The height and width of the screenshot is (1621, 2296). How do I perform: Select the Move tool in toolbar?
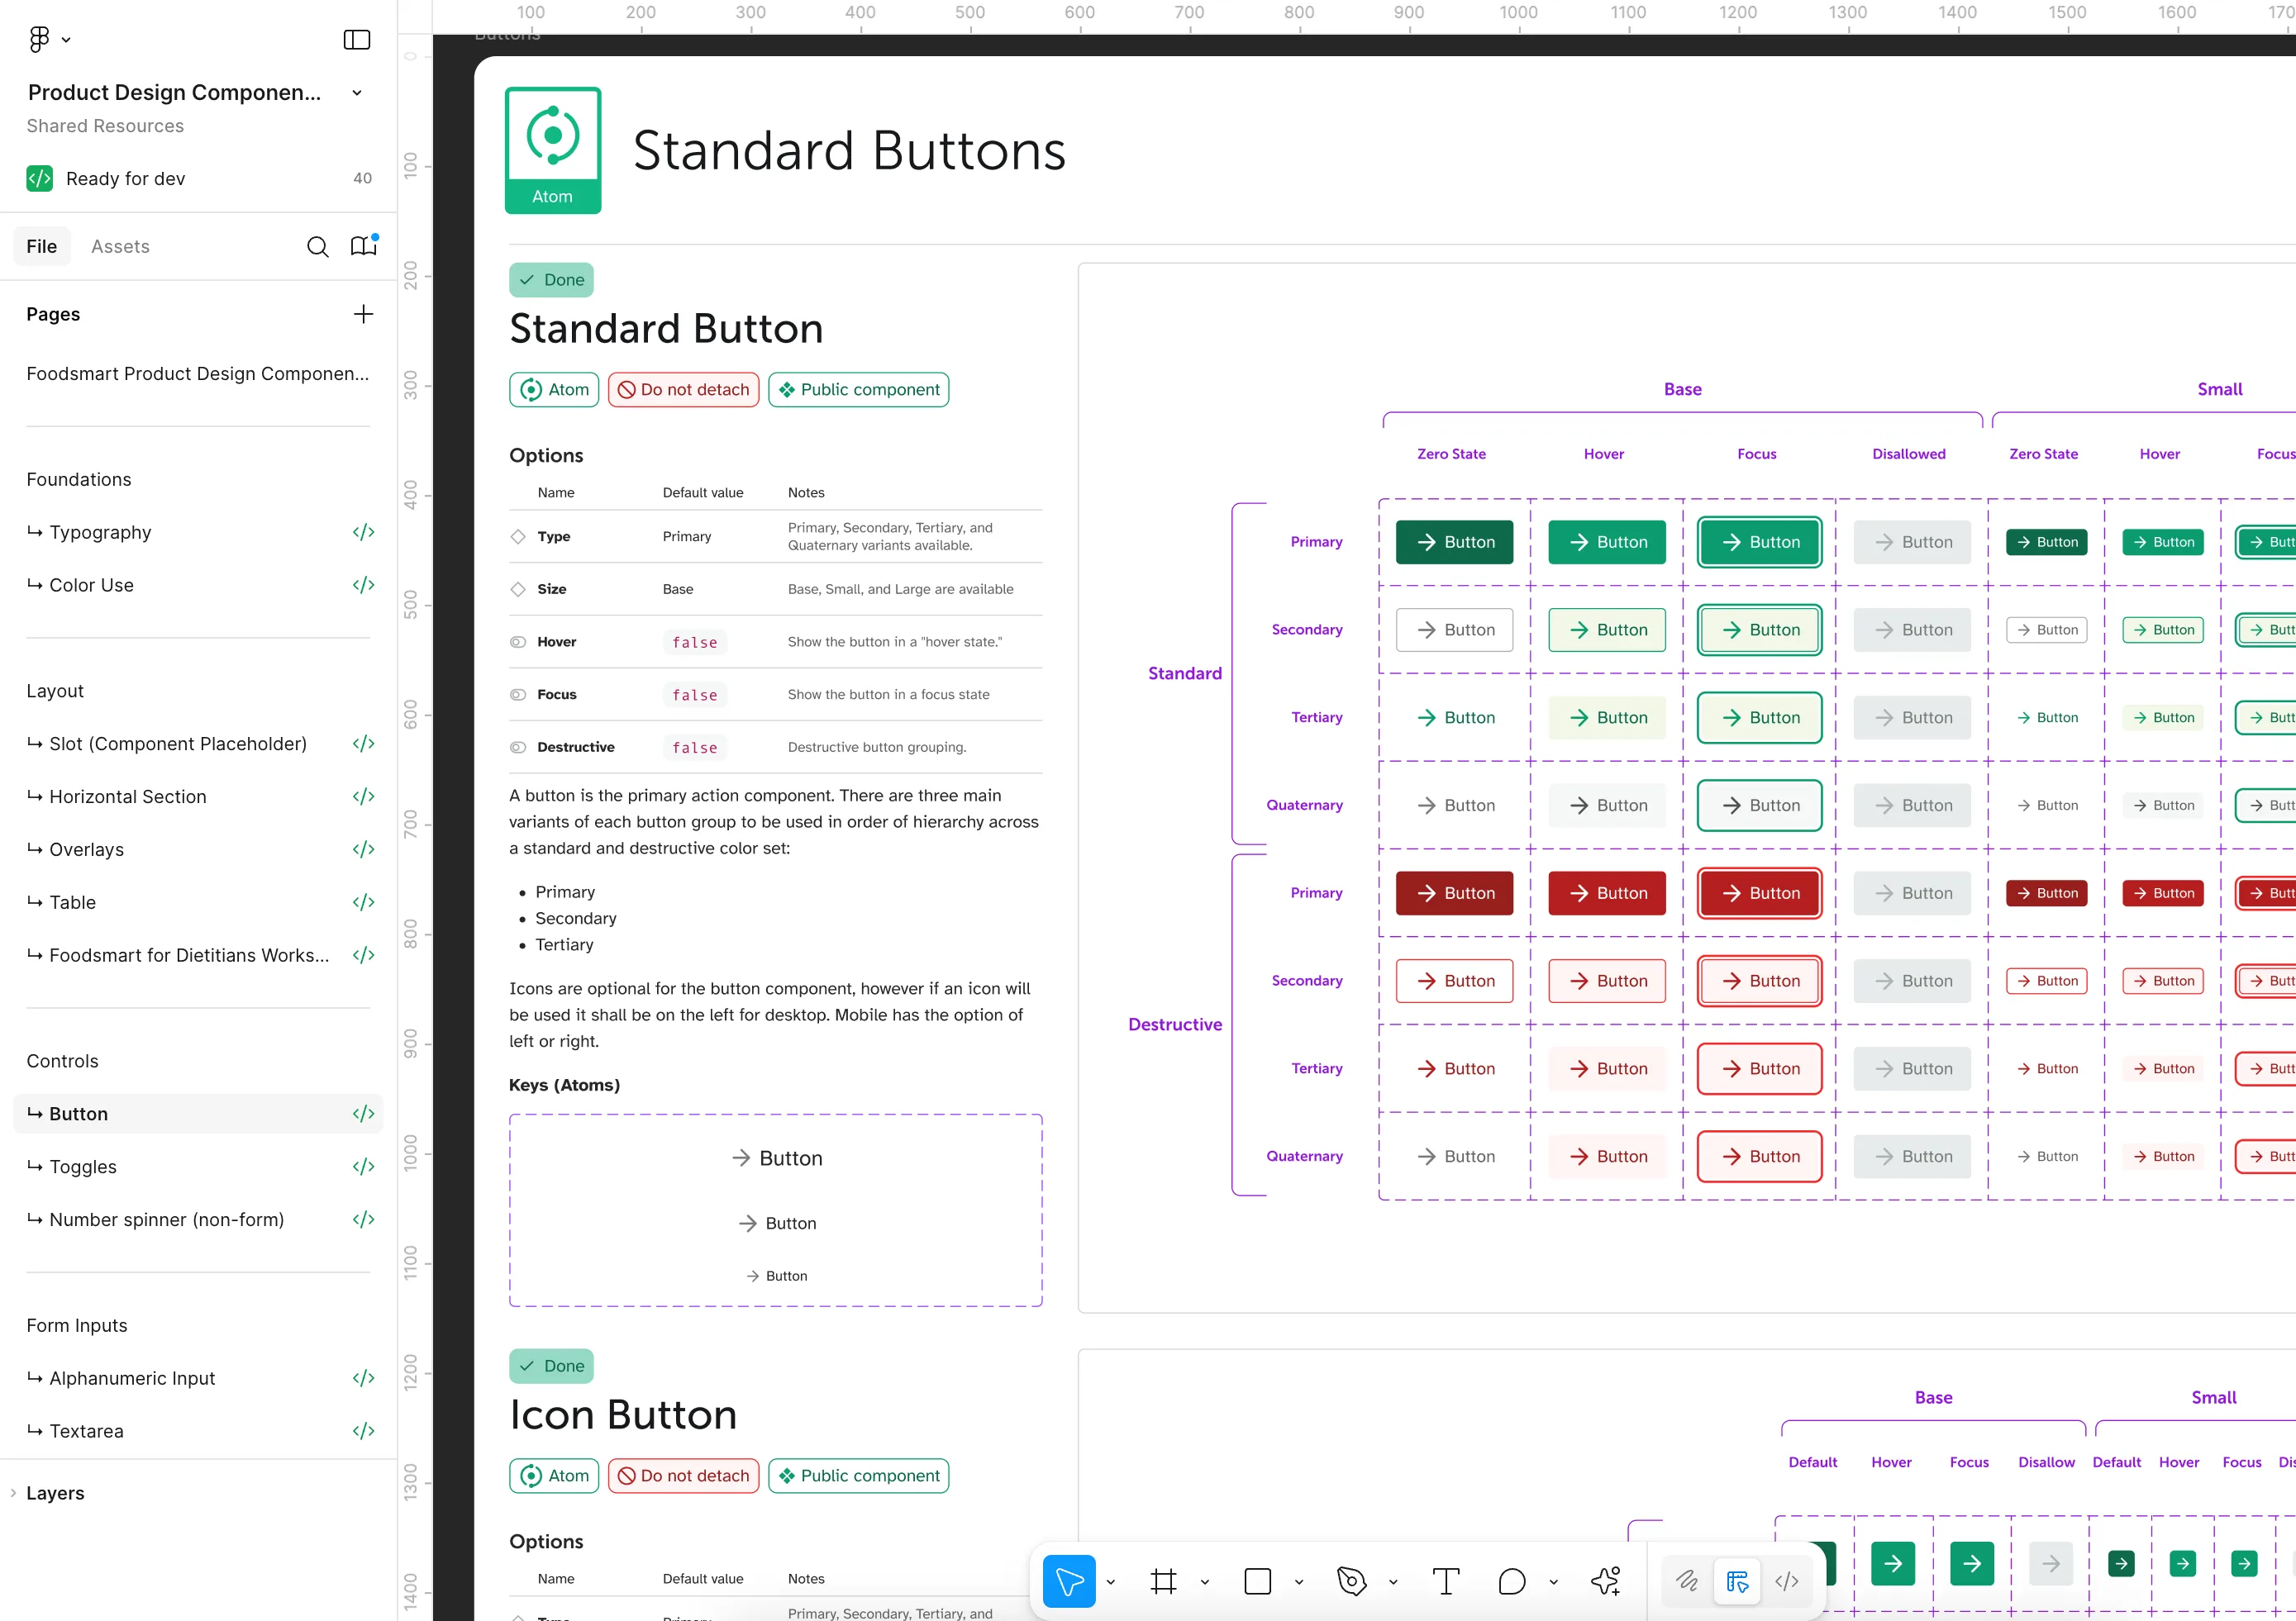[x=1069, y=1581]
